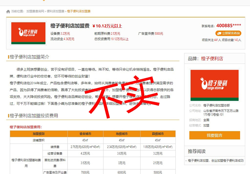Click the 橙子便利店加盟简介 section heading
Screen dimensions: 250x174
30,57
